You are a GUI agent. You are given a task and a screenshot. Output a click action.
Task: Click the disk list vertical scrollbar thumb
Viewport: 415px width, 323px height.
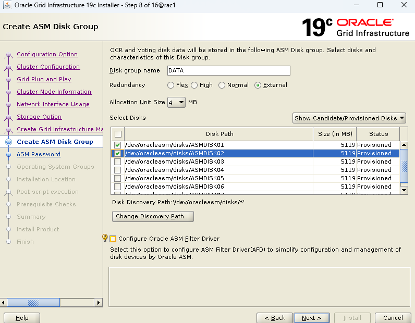pyautogui.click(x=404, y=166)
